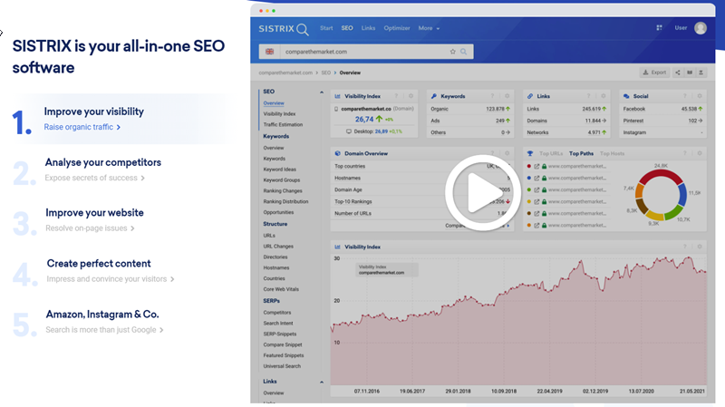The image size is (725, 407).
Task: Open the 'Raise organic traffic' link
Action: pyautogui.click(x=82, y=128)
